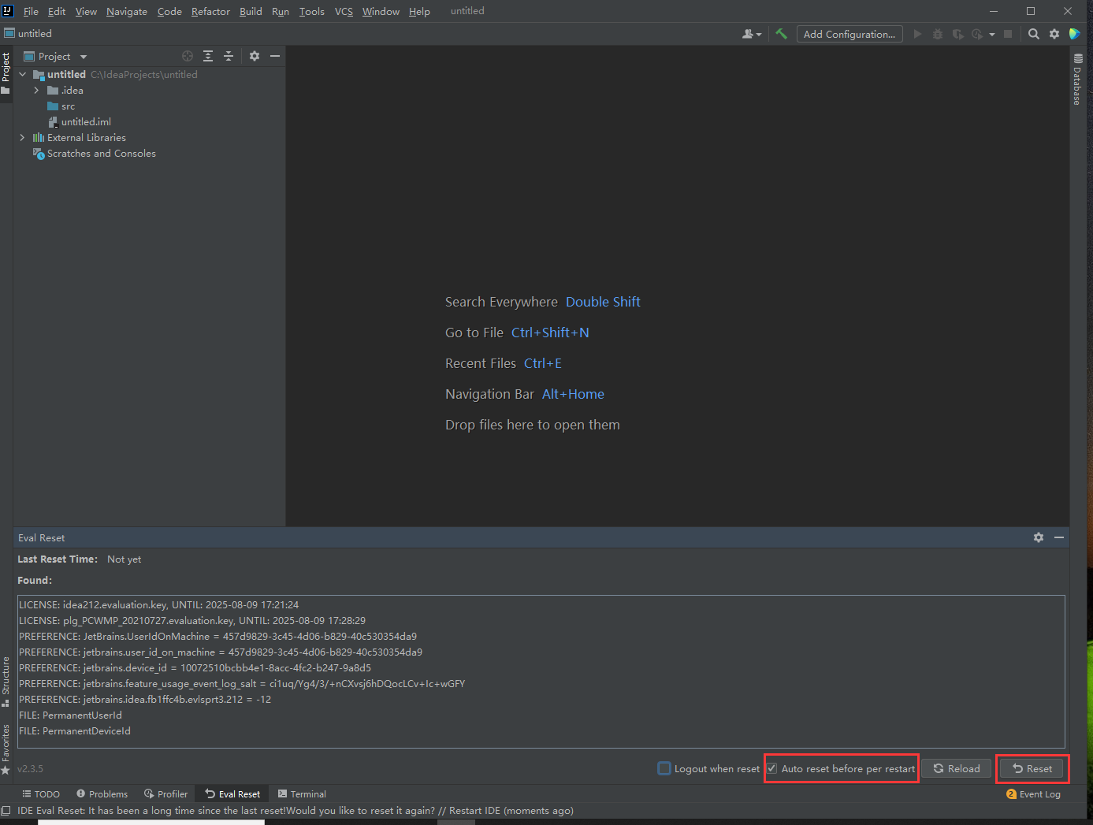Open the VCS menu
Viewport: 1093px width, 825px height.
(344, 11)
